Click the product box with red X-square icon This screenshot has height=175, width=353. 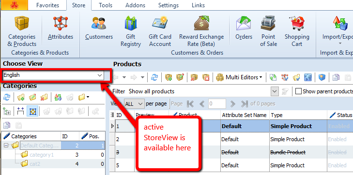tap(205, 77)
